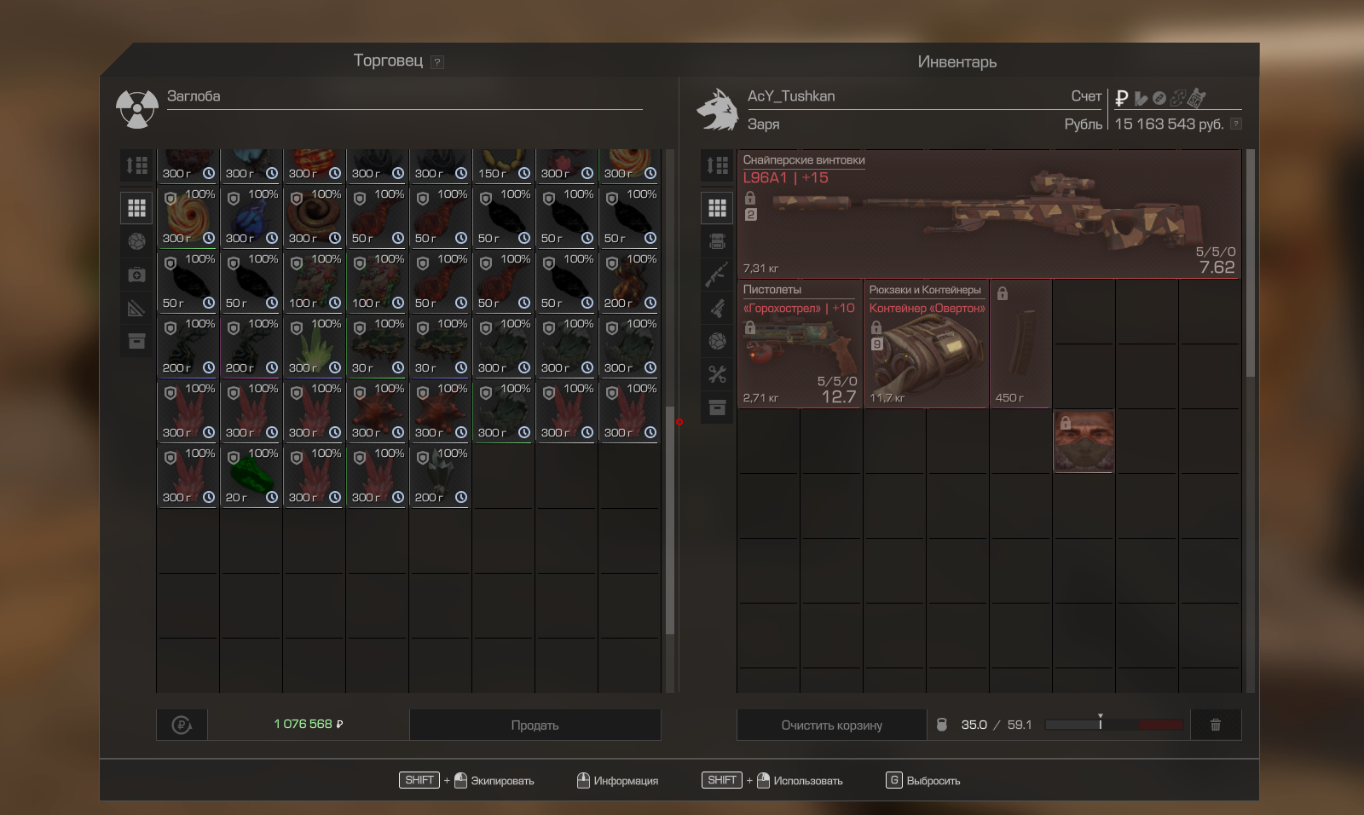
Task: Filter inventory by armor vest icon
Action: (x=717, y=241)
